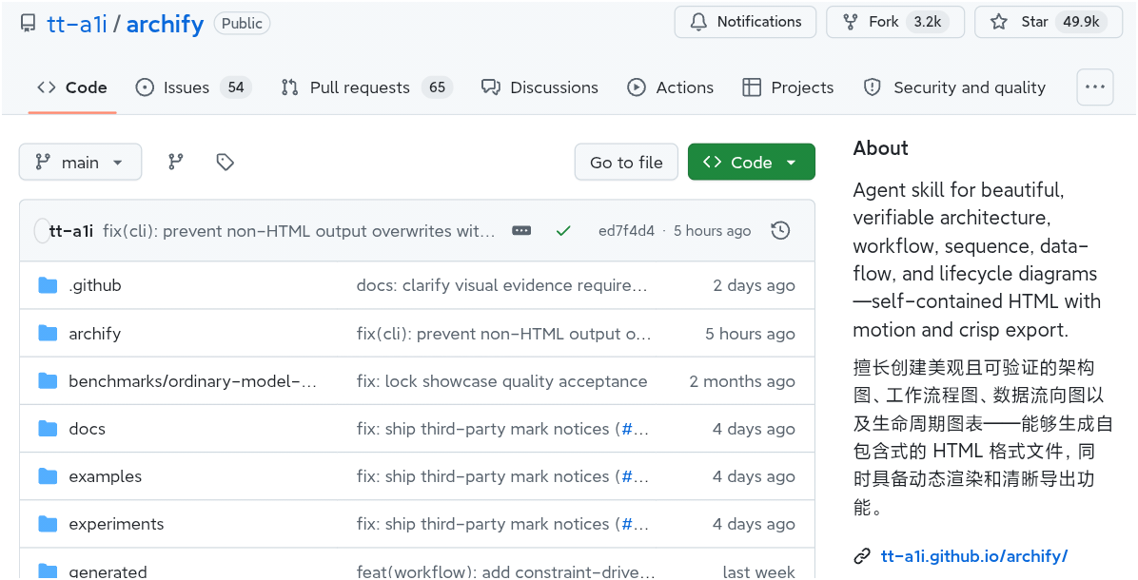This screenshot has height=580, width=1138.
Task: Click the folder icon next to archify
Action: [48, 333]
